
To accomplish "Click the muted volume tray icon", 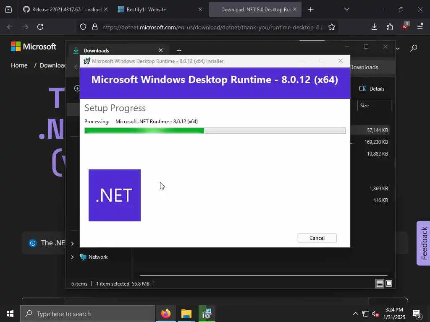I will point(375,314).
